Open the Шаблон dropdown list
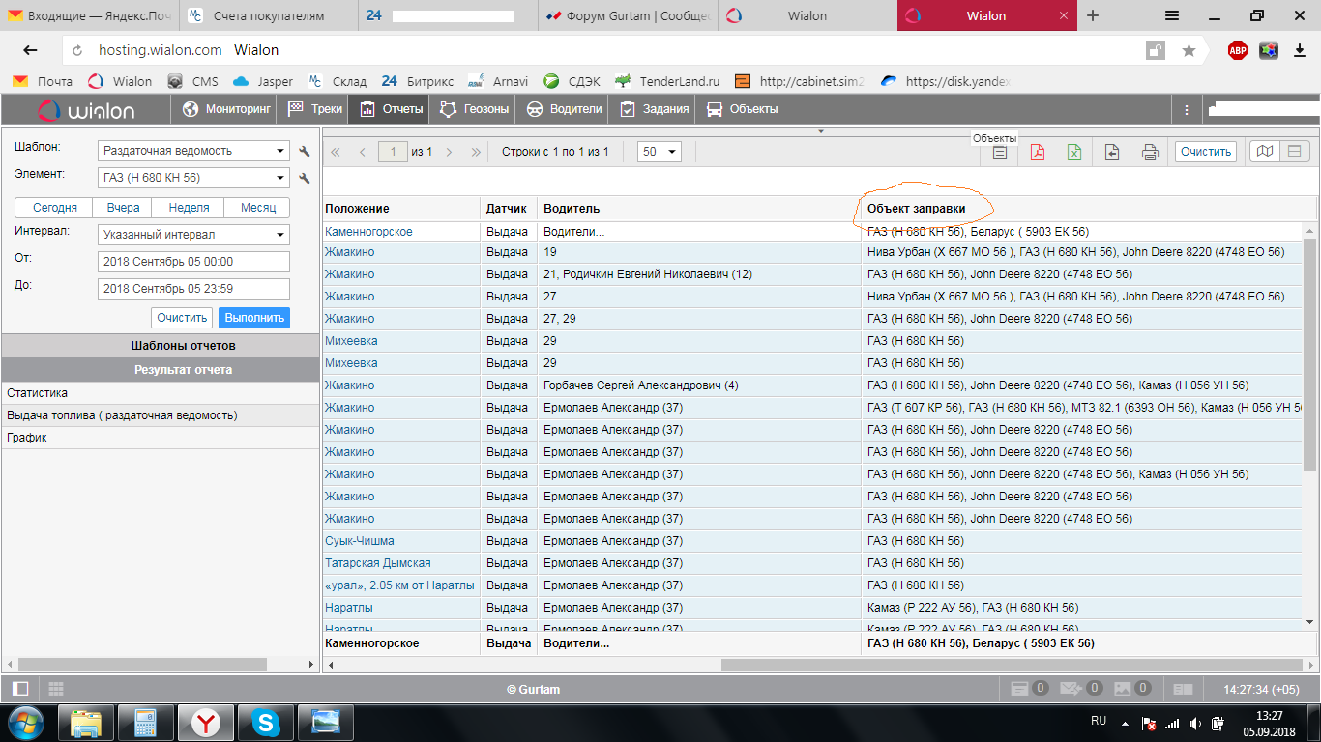 pyautogui.click(x=193, y=151)
